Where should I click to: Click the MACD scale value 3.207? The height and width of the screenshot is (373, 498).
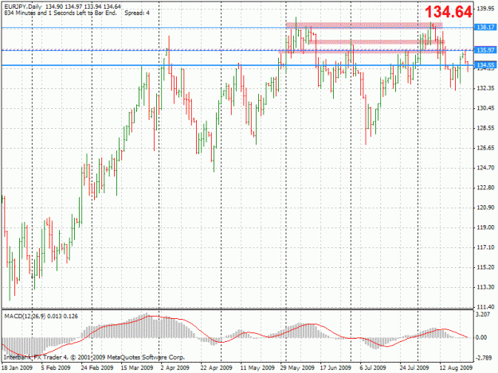(483, 314)
